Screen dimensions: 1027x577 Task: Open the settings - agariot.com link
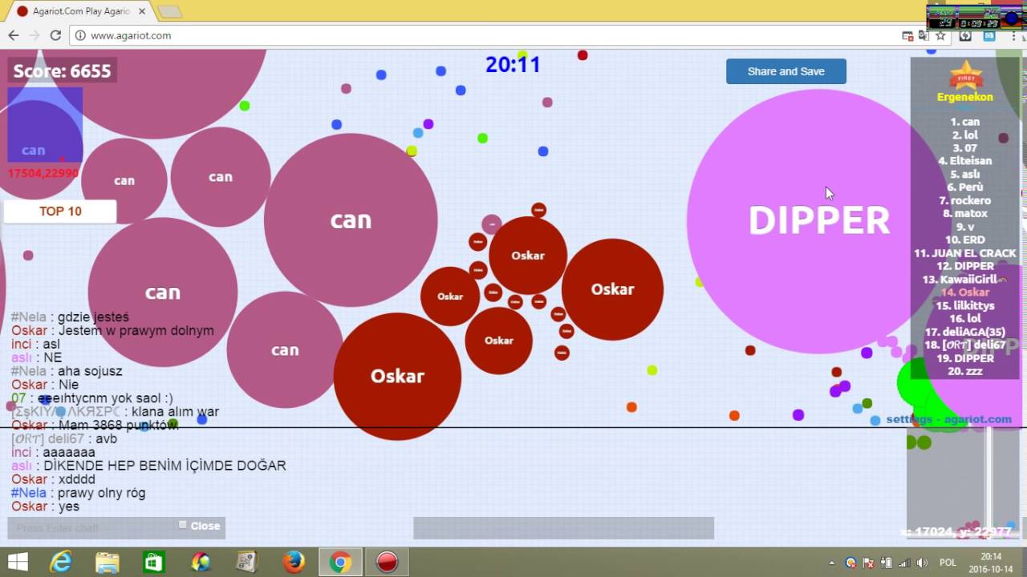pos(949,419)
